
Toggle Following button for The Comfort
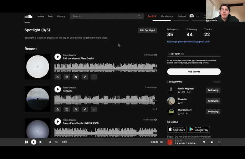pos(213,112)
